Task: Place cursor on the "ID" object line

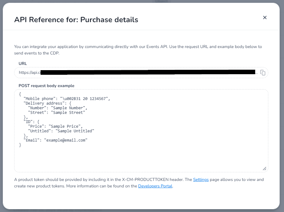Action: tap(31, 122)
